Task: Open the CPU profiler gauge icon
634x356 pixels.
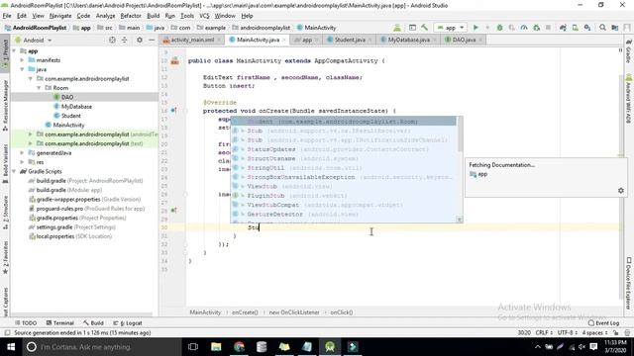Action: (524, 28)
